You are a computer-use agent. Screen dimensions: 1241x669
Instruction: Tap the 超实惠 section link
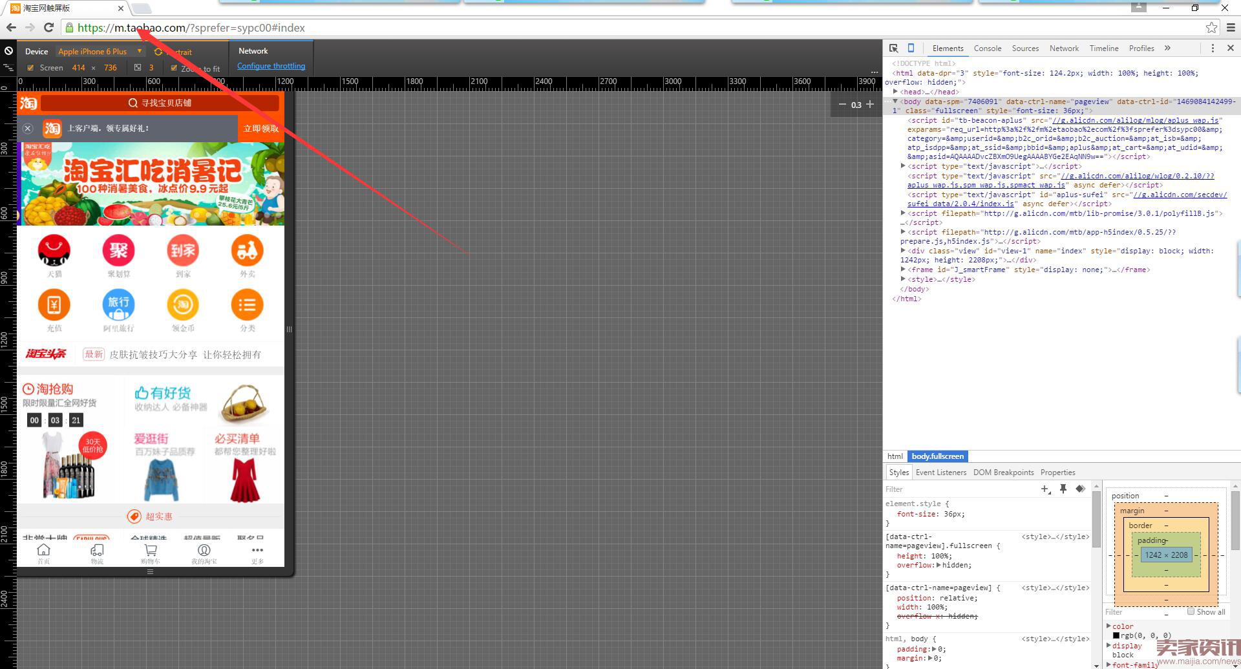point(151,516)
